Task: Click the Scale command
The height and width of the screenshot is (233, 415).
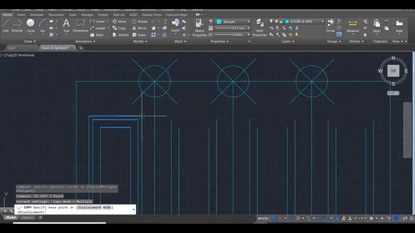Action: pyautogui.click(x=139, y=34)
